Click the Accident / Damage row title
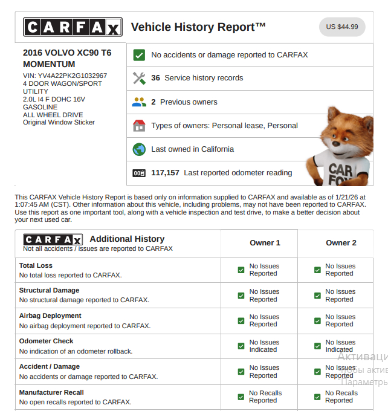The height and width of the screenshot is (411, 388). [x=49, y=366]
